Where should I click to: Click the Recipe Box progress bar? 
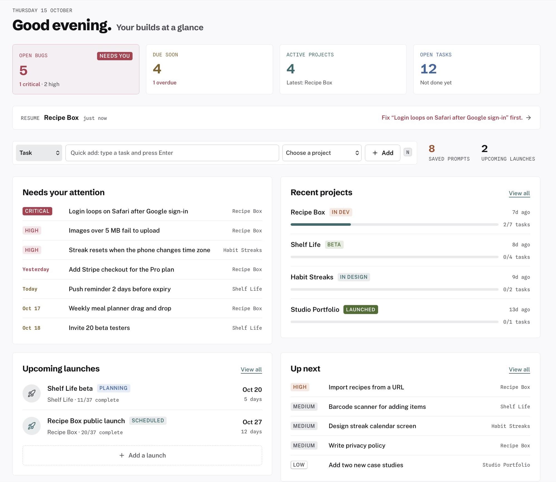[x=394, y=224]
